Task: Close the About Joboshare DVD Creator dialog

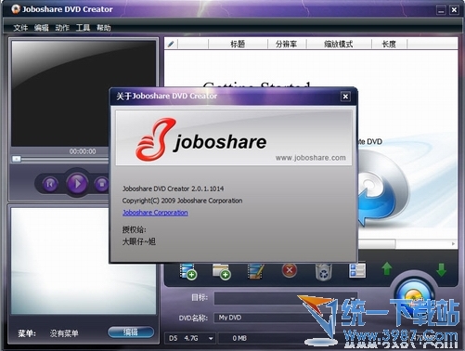Action: [345, 97]
